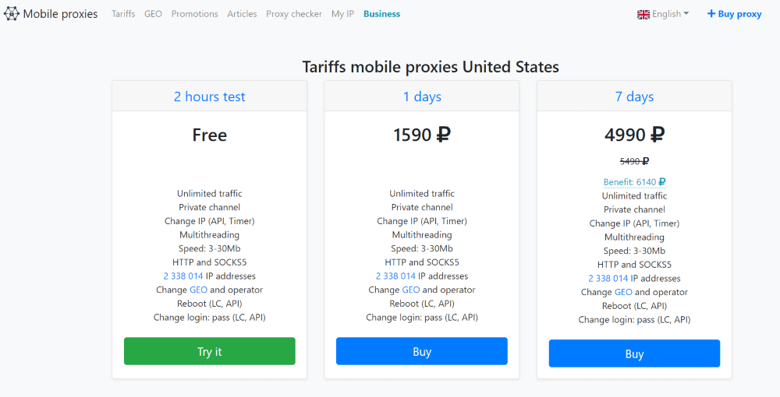Open the 2 hours test heading link
Image resolution: width=780 pixels, height=397 pixels.
[209, 97]
